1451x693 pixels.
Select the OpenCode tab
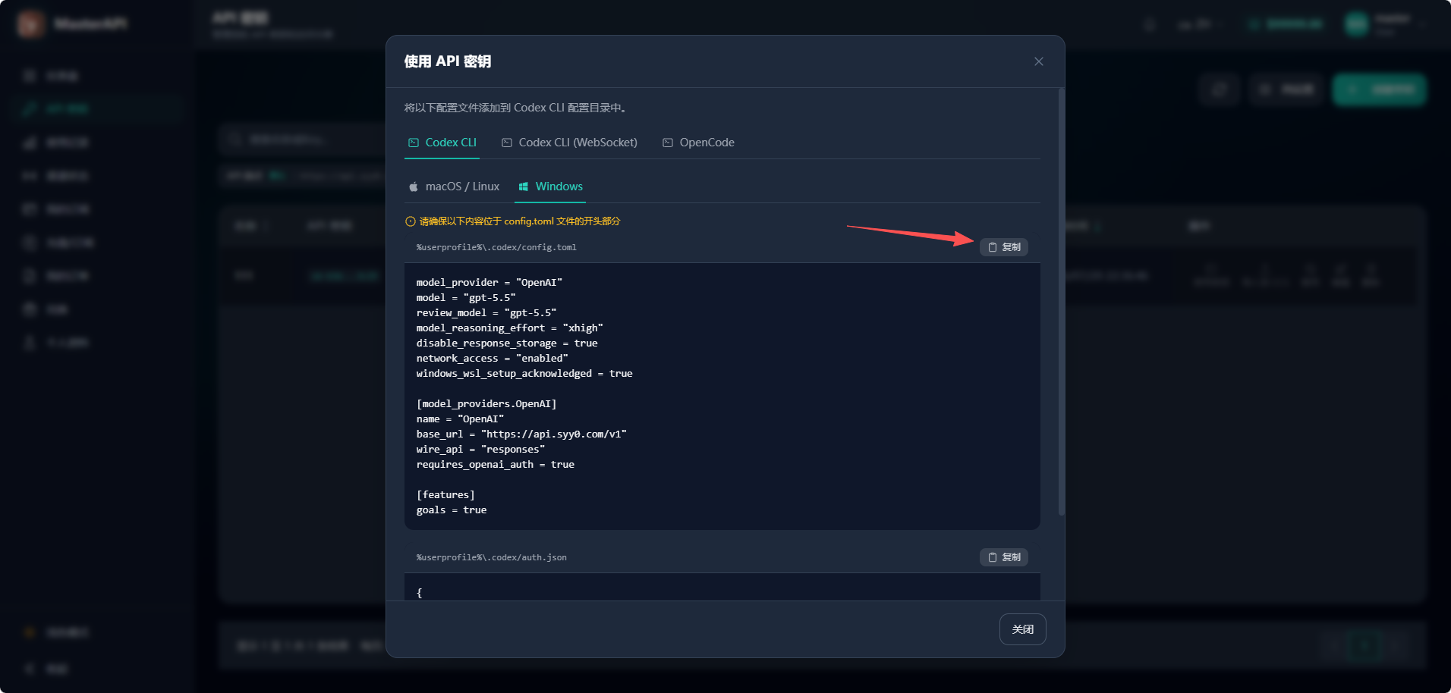coord(698,143)
